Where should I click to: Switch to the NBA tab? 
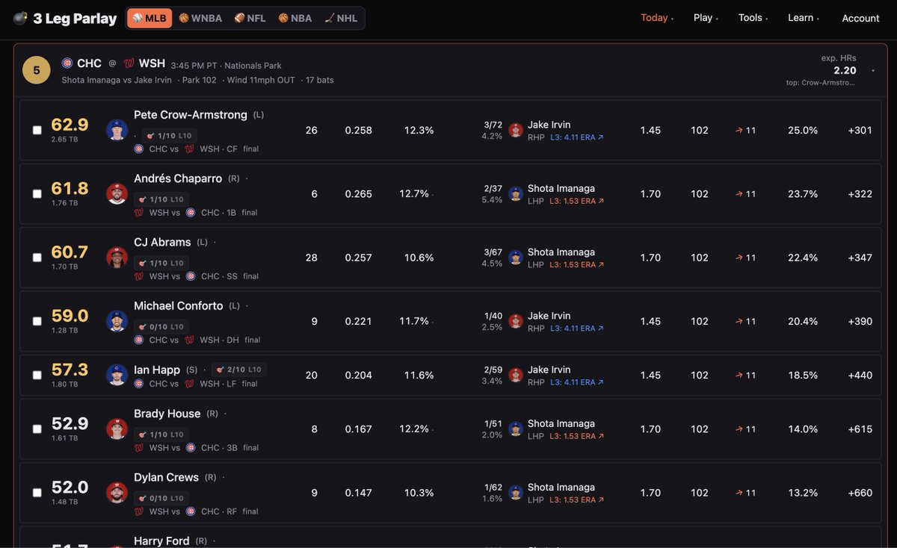[x=295, y=18]
